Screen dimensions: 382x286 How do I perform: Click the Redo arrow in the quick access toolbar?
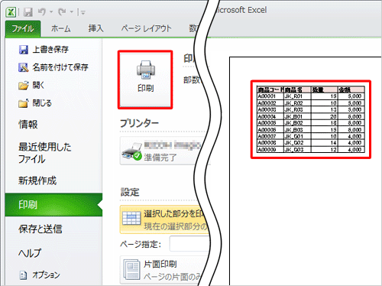pyautogui.click(x=62, y=11)
